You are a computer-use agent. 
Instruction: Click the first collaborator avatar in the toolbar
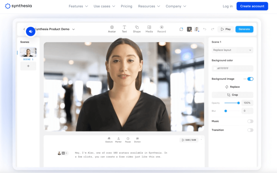pyautogui.click(x=189, y=29)
